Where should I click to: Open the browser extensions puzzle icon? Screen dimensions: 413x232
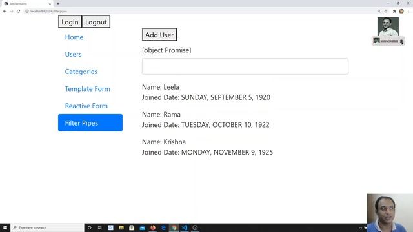click(x=394, y=12)
